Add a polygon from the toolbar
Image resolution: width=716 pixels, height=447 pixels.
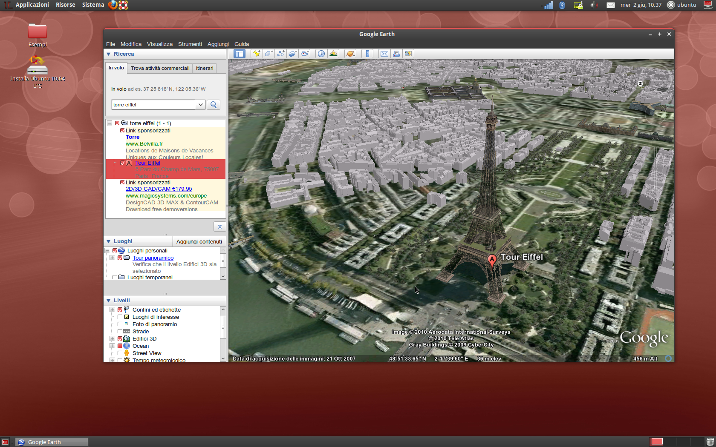[268, 54]
